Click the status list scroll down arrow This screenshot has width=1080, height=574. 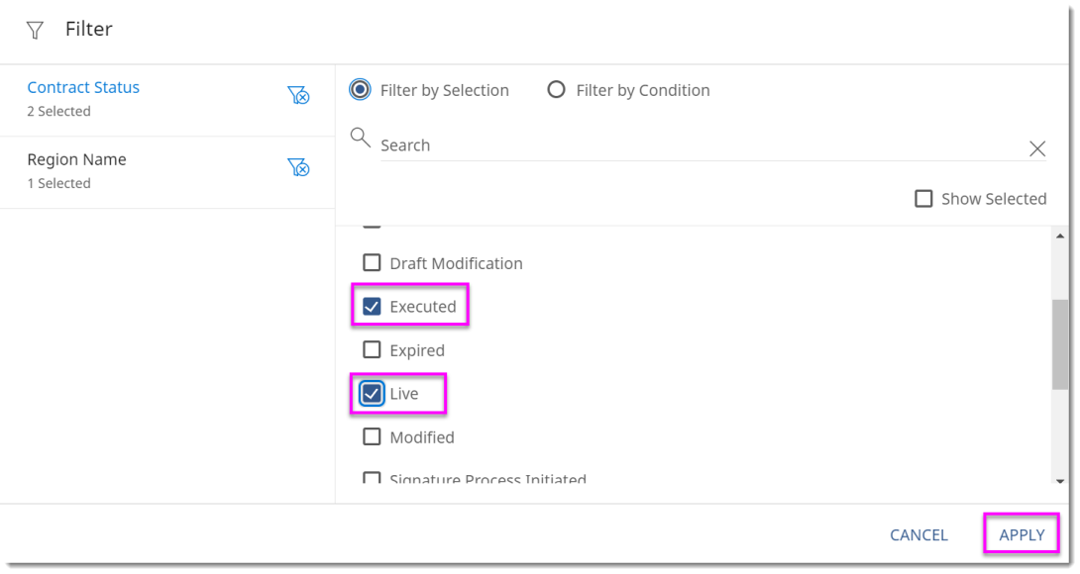[x=1060, y=481]
